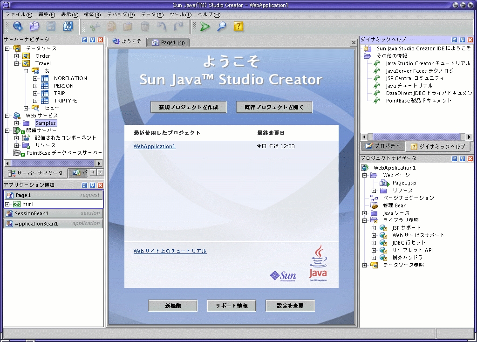Open the WebApplication1 recent project link
This screenshot has width=477, height=342.
[x=154, y=146]
